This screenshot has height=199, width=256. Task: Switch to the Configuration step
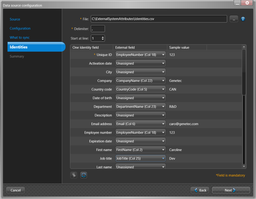20,28
